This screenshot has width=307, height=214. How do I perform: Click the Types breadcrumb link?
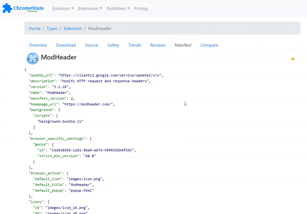click(x=52, y=29)
